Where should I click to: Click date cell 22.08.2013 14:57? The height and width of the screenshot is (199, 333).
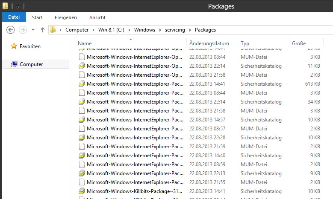point(207,120)
